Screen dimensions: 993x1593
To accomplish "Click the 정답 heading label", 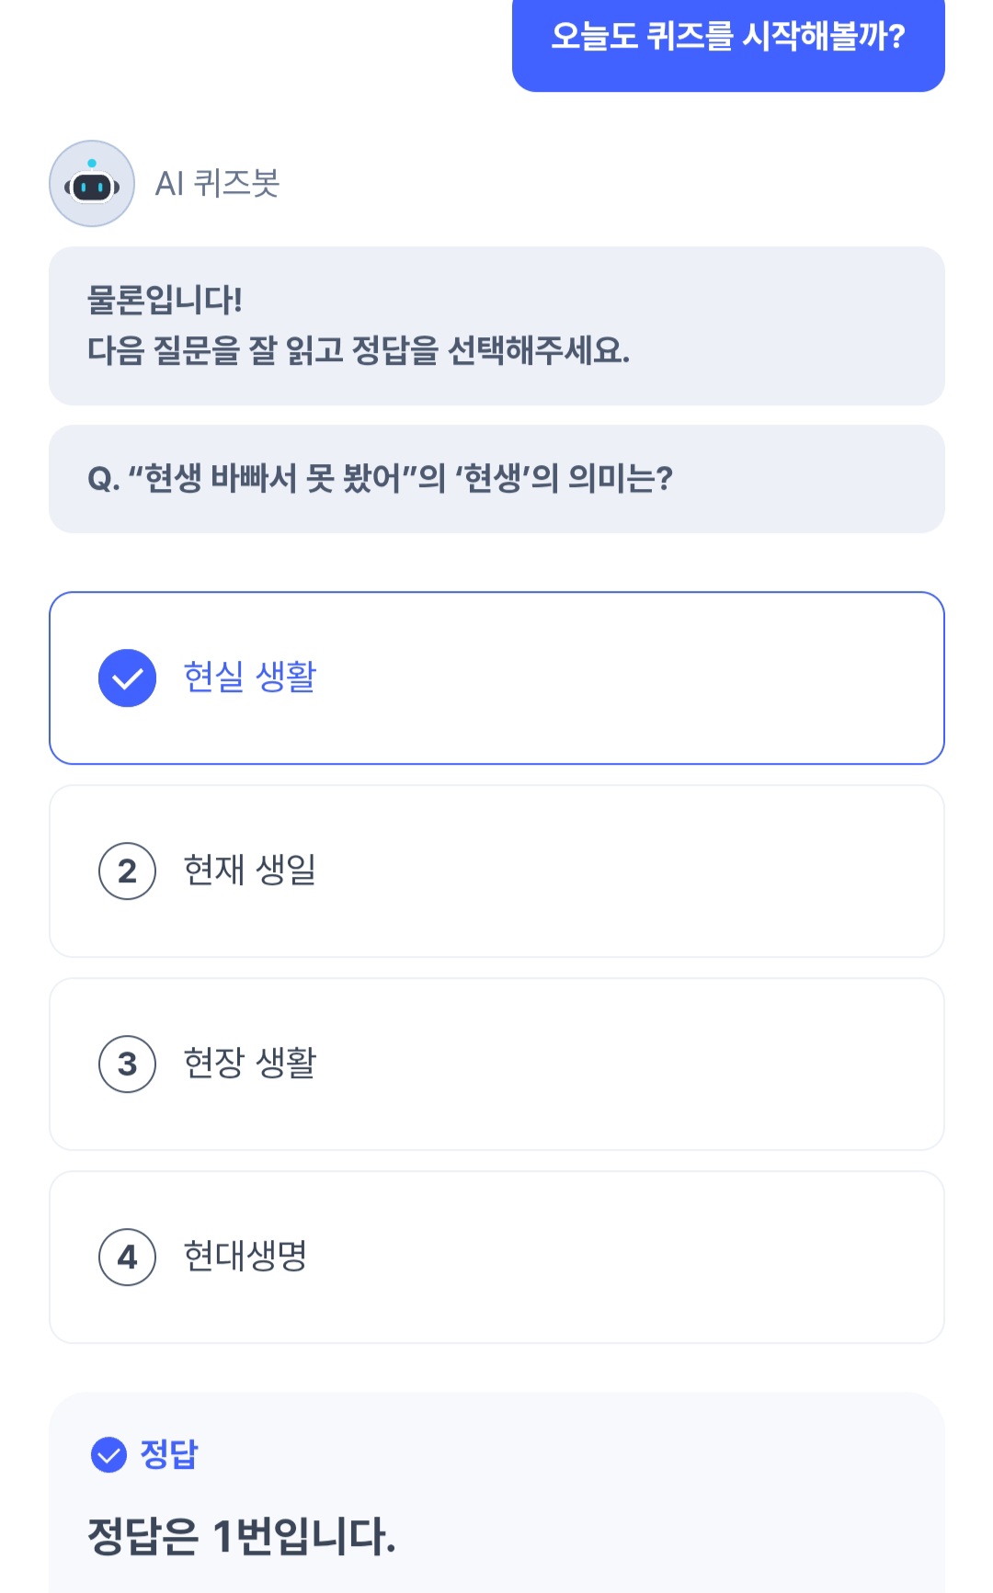I will pos(169,1454).
